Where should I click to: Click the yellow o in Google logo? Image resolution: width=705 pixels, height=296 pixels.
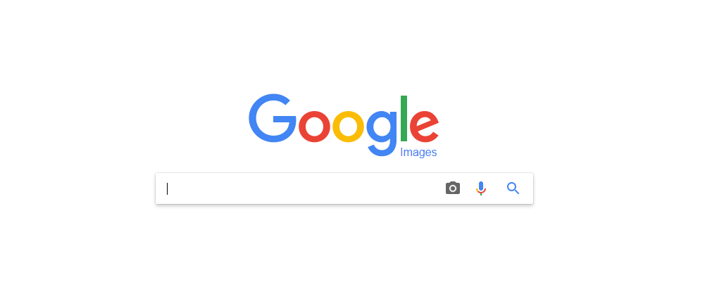[349, 126]
